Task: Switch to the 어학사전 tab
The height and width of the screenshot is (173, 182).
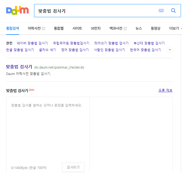Action: click(x=34, y=28)
